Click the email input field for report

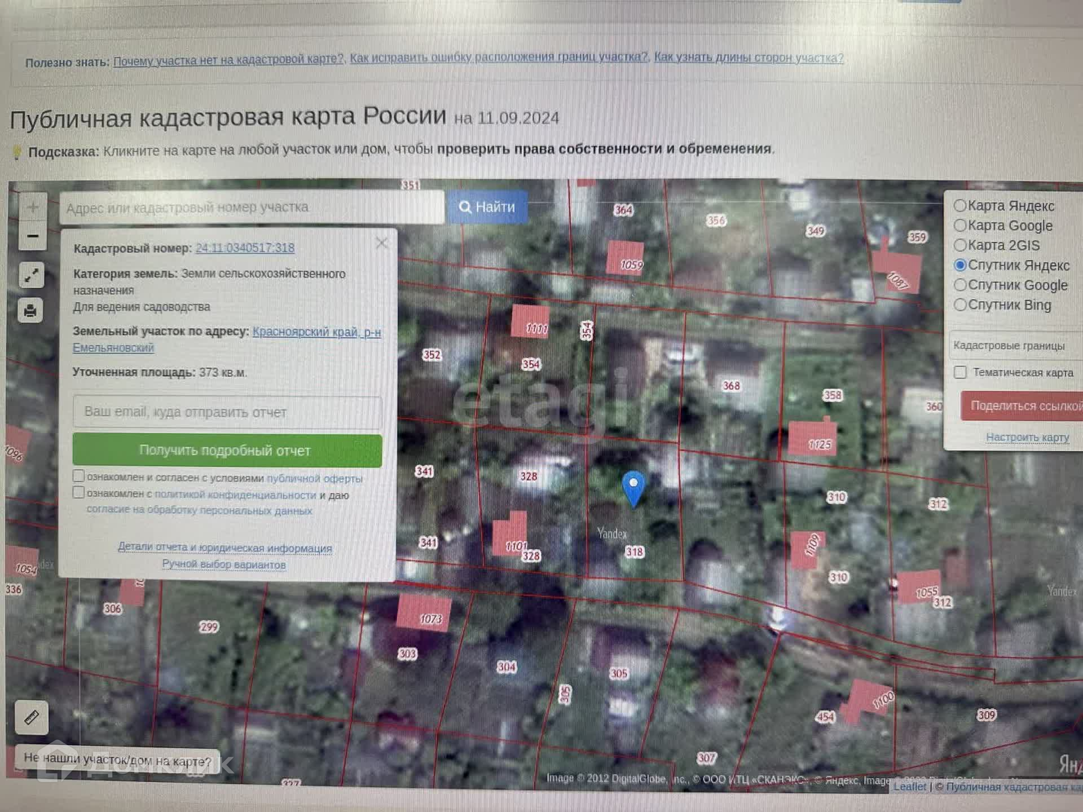click(227, 412)
